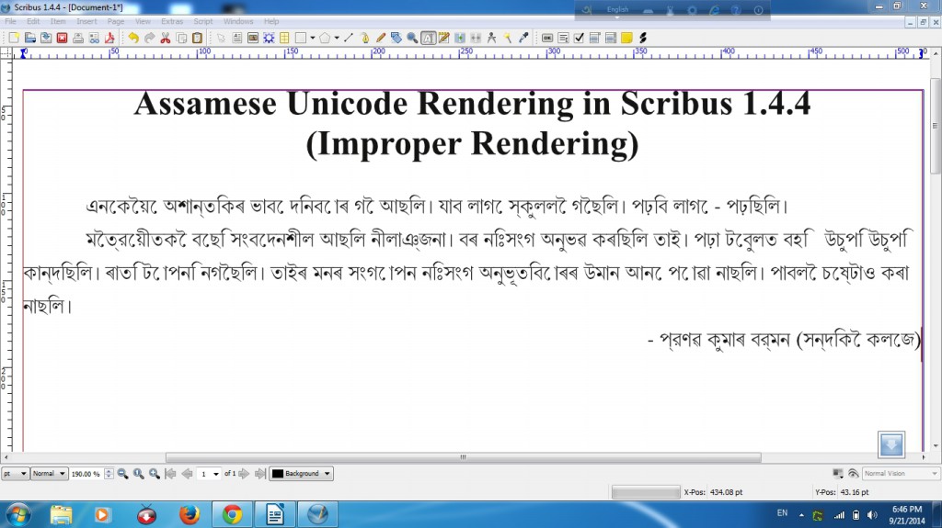Toggle the Edit Contents of Frame tool
The image size is (942, 528).
pyautogui.click(x=429, y=38)
